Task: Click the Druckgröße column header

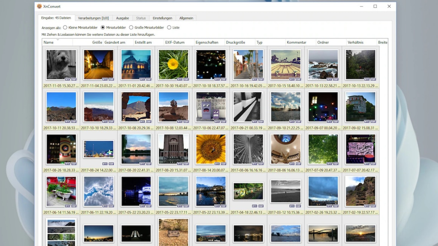Action: pyautogui.click(x=240, y=42)
